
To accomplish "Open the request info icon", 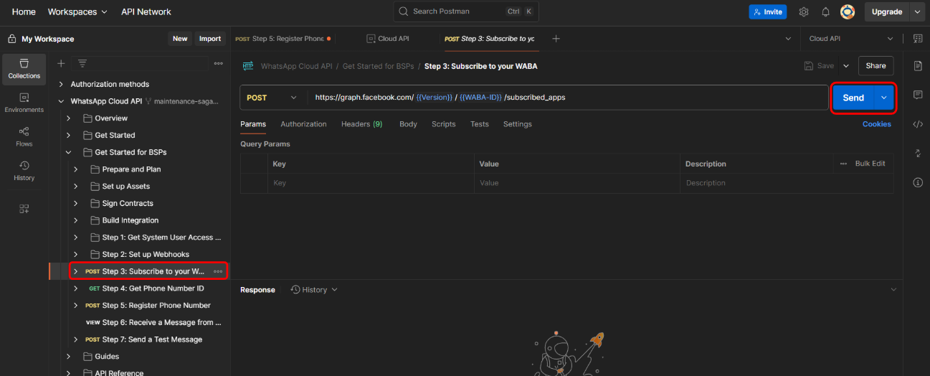I will click(918, 182).
